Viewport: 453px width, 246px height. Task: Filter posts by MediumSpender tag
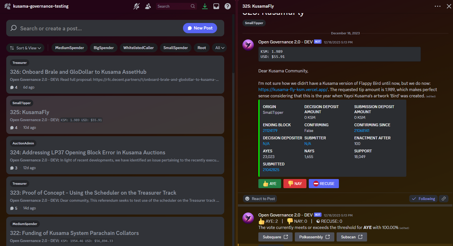tap(69, 48)
